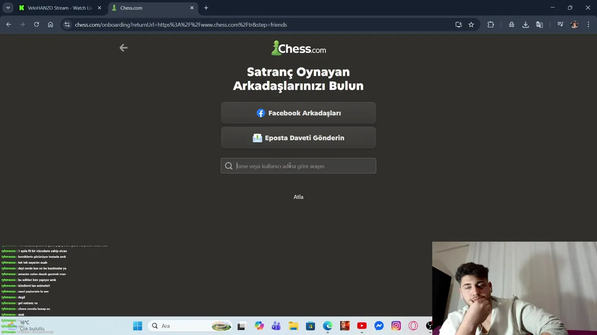
Task: Click chat message 'chess comda hesap ac'
Action: tap(34, 309)
